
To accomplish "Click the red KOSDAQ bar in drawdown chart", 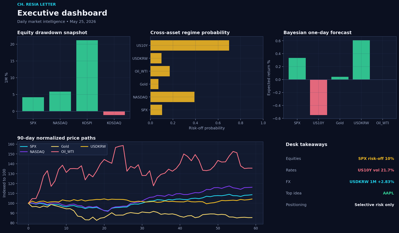I will pos(114,113).
